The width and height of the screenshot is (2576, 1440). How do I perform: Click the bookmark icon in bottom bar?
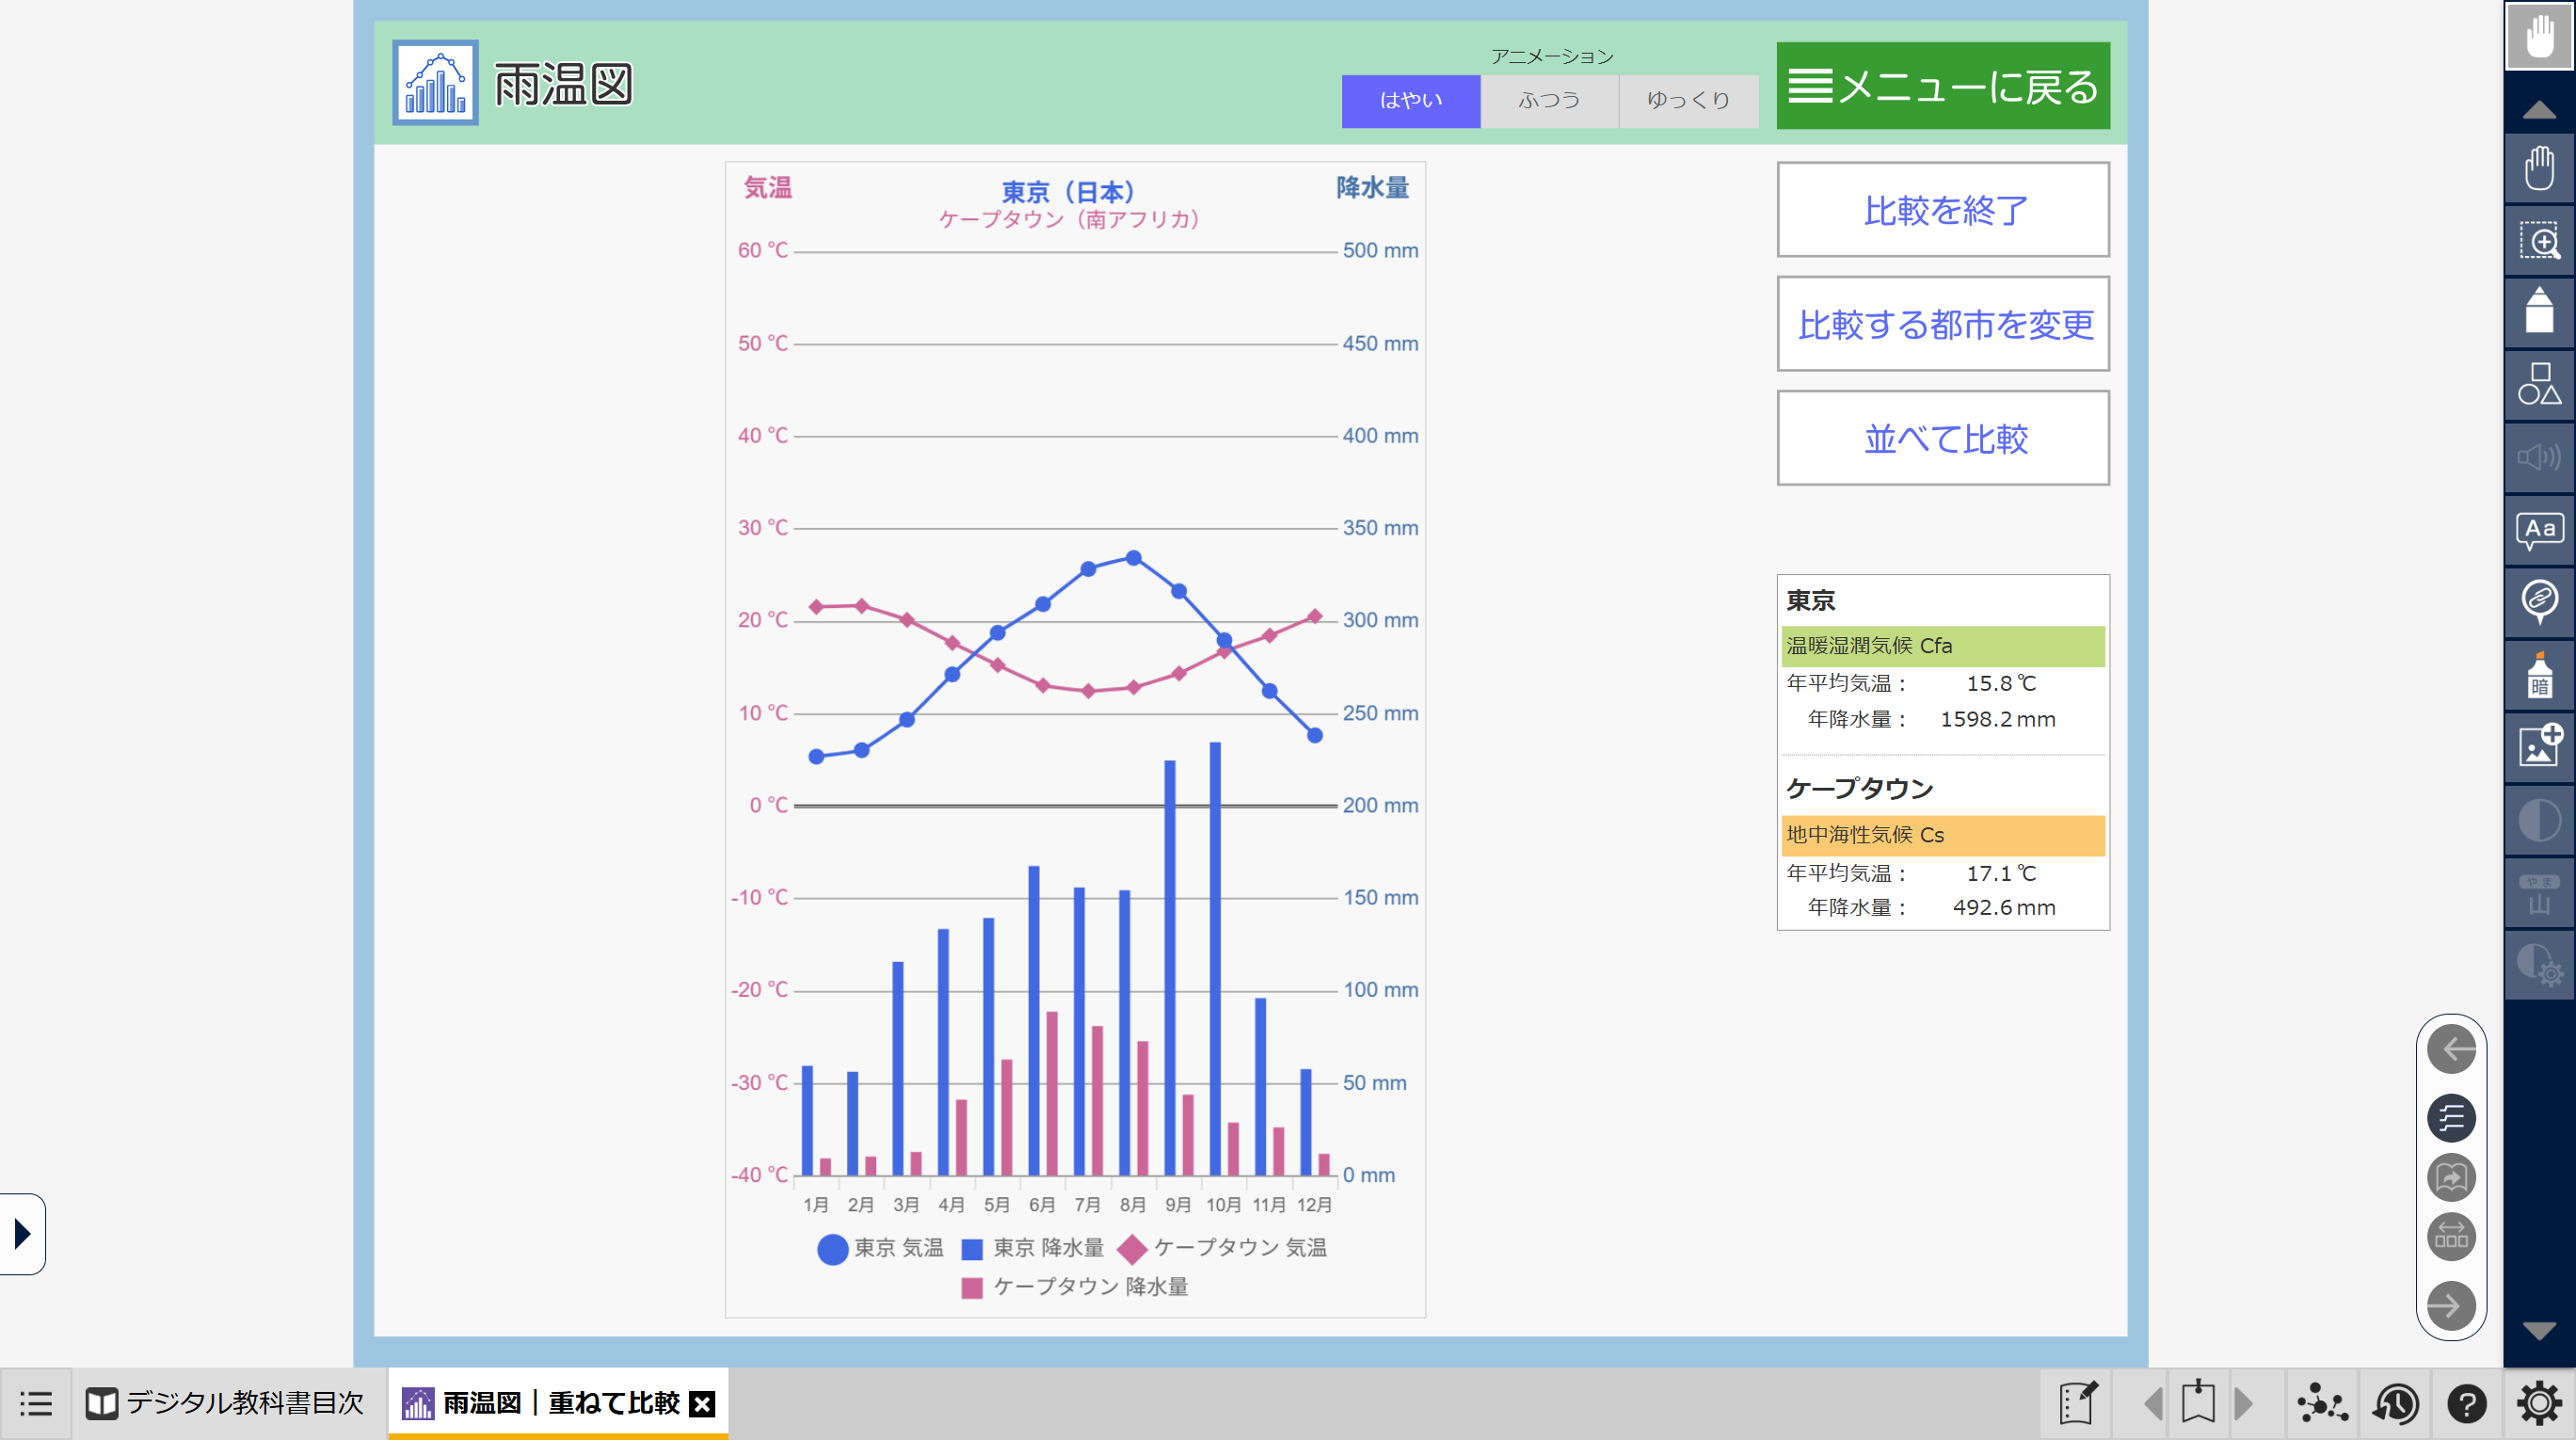(2197, 1404)
